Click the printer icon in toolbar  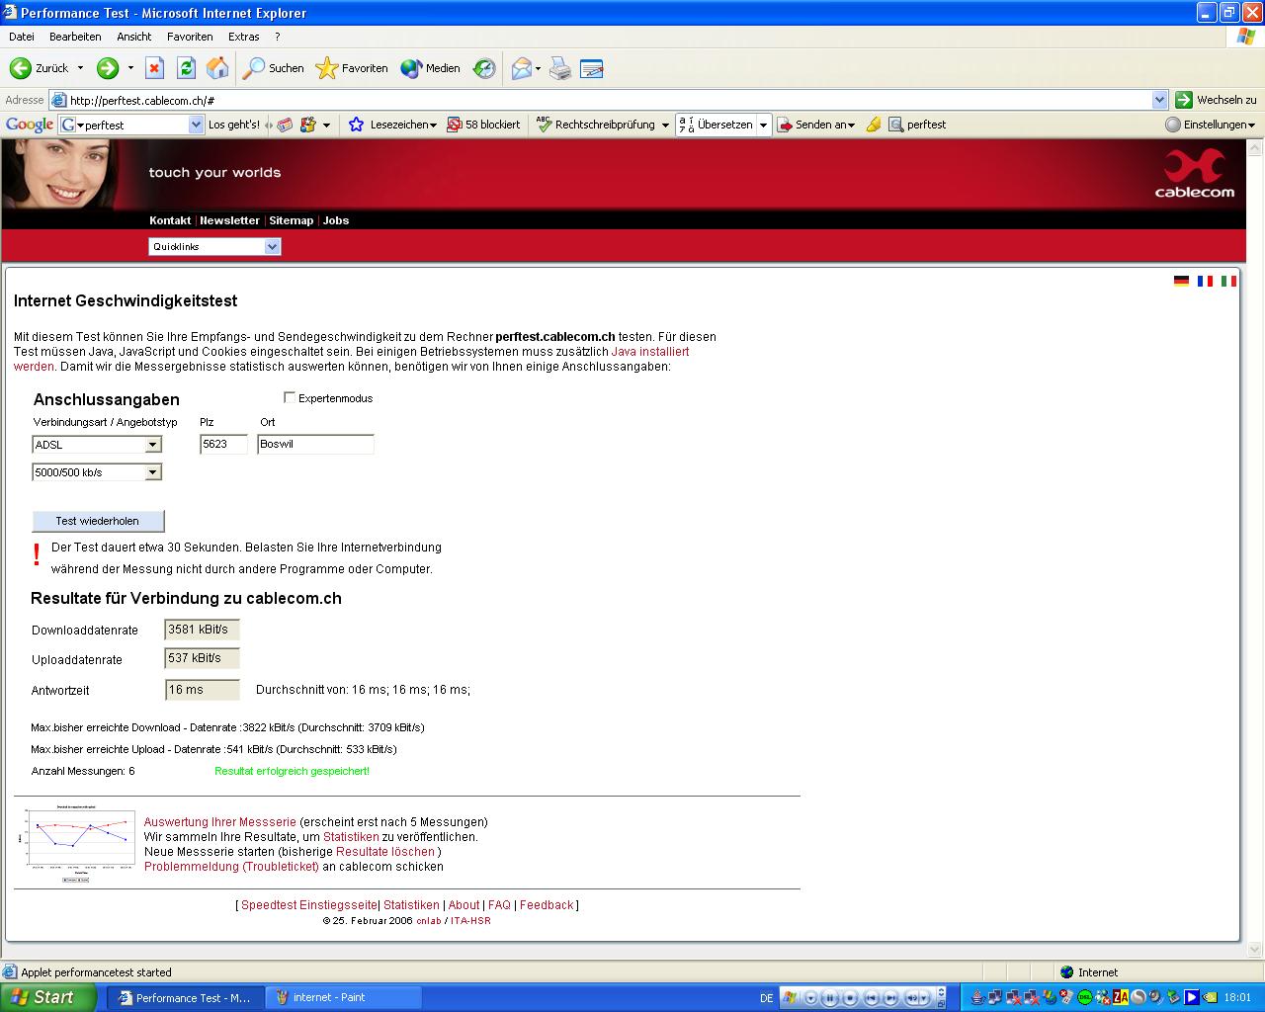(560, 68)
